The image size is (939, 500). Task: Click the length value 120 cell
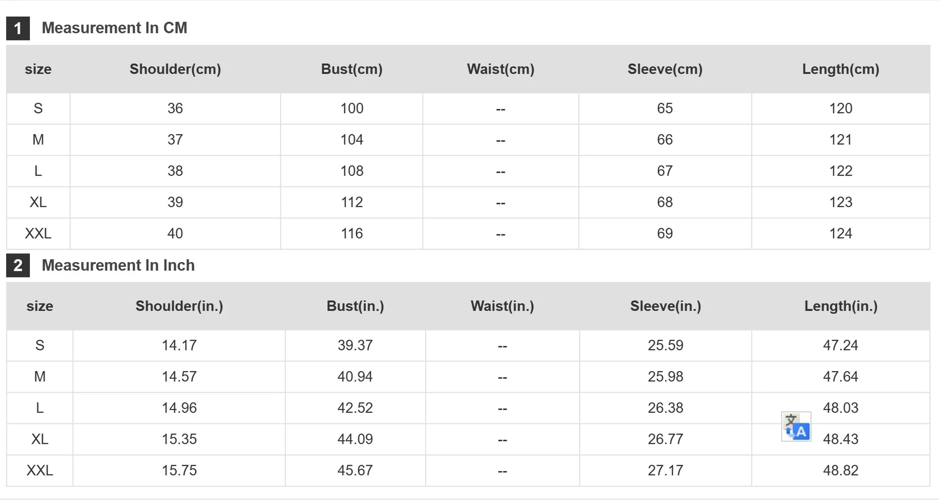841,109
